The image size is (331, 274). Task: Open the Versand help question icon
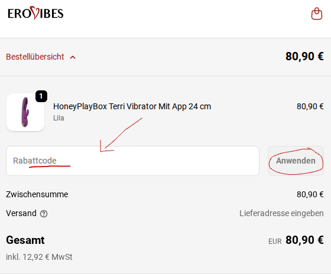click(x=44, y=214)
